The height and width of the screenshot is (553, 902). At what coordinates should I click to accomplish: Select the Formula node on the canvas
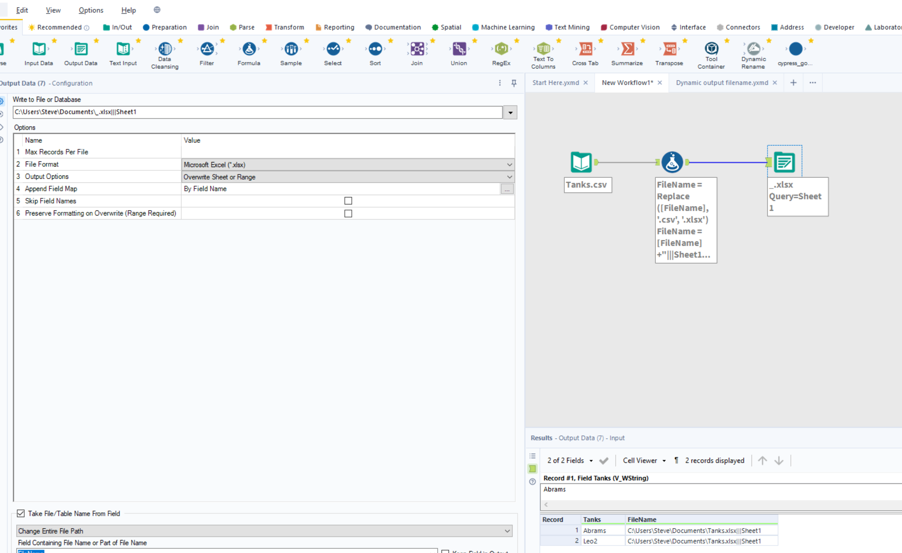point(672,162)
